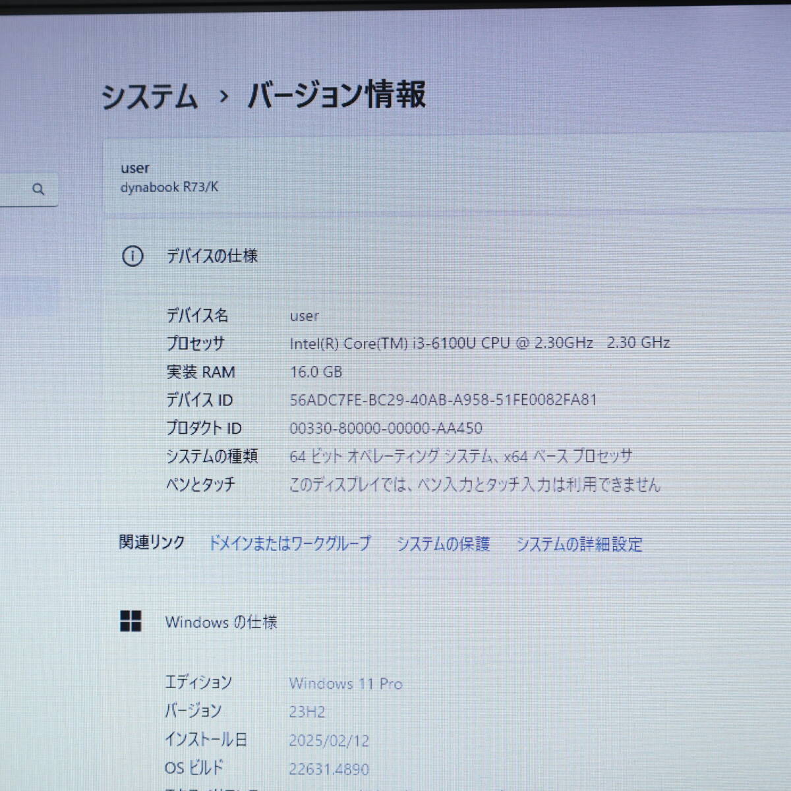Screen dimensions: 791x791
Task: Click the info icon beside デバイスの仕様
Action: point(132,256)
